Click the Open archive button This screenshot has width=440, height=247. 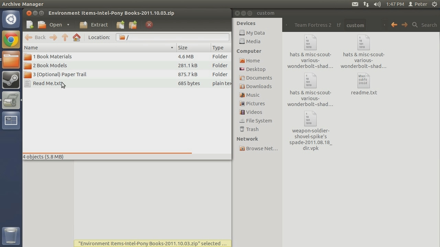[x=50, y=25]
